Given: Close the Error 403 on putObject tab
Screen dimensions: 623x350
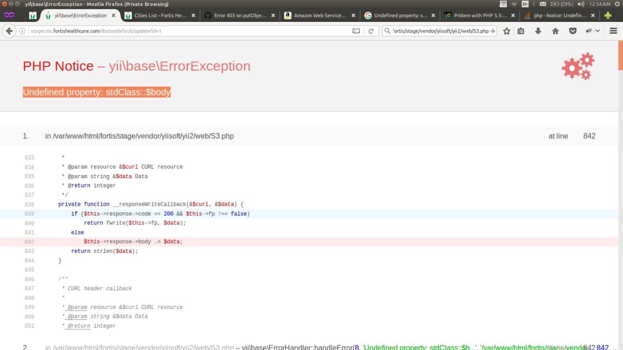Looking at the screenshot, I should (x=273, y=16).
